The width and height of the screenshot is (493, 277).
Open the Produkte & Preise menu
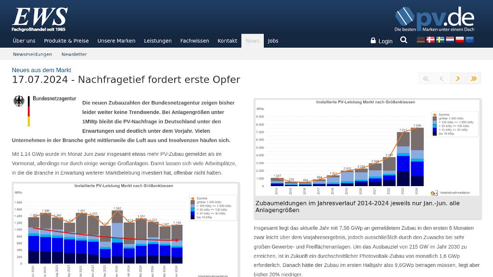pyautogui.click(x=66, y=41)
